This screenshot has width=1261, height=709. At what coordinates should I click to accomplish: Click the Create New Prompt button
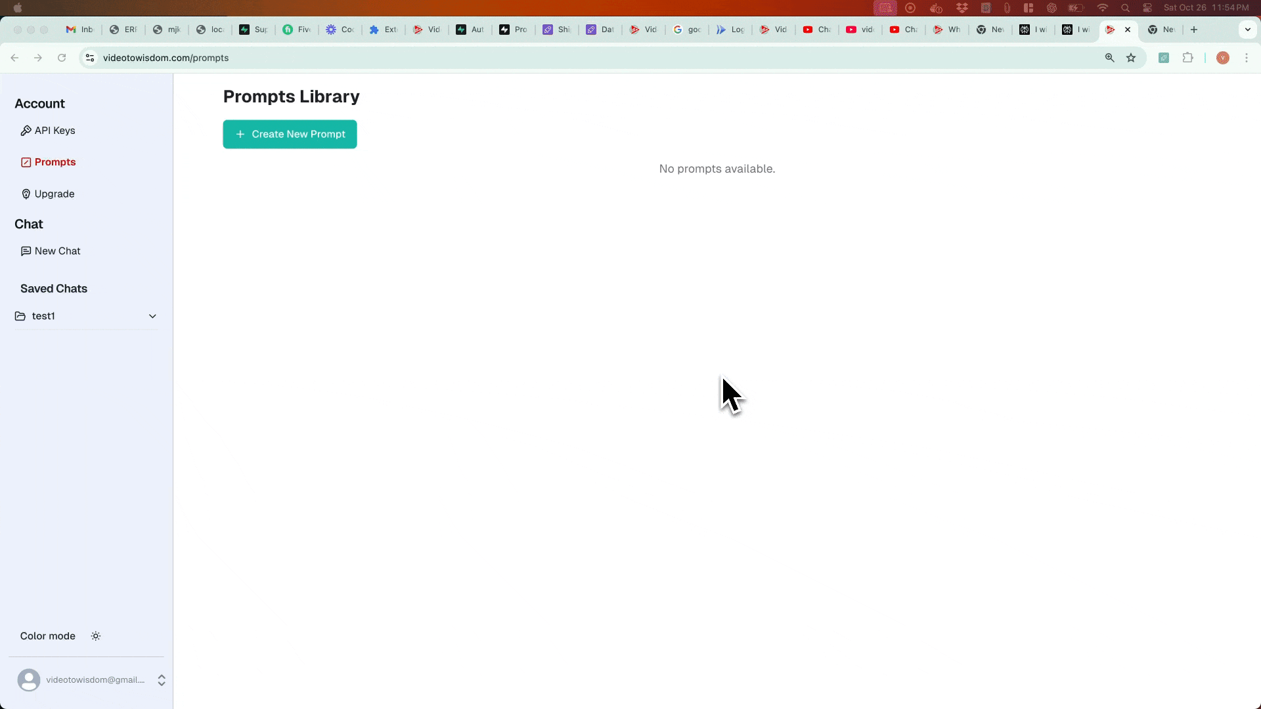tap(290, 134)
